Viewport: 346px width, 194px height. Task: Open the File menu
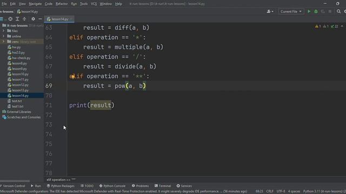(x=4, y=4)
